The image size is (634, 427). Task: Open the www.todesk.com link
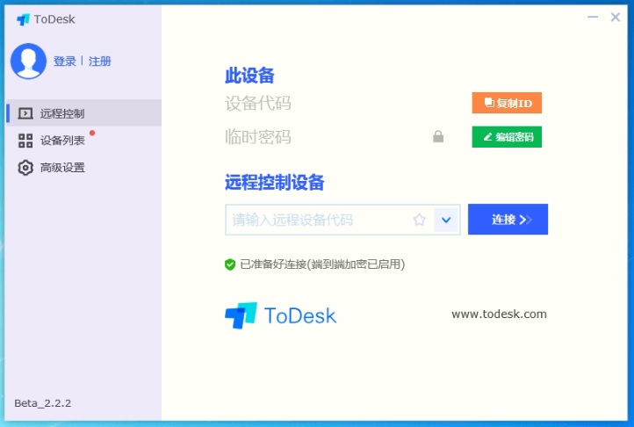[x=499, y=314]
